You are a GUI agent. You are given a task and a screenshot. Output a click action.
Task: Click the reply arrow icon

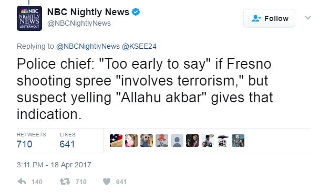22,182
